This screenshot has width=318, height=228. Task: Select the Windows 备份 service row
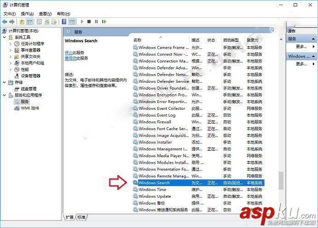tap(198, 203)
